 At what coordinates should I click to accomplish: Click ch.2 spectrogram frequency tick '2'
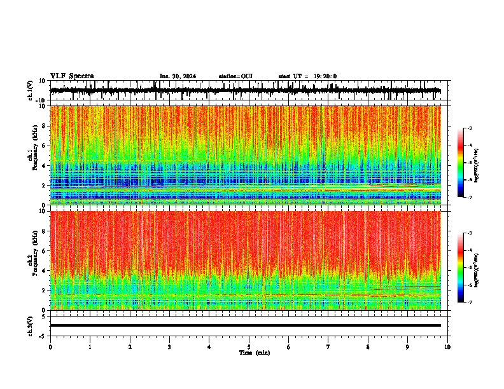click(44, 290)
